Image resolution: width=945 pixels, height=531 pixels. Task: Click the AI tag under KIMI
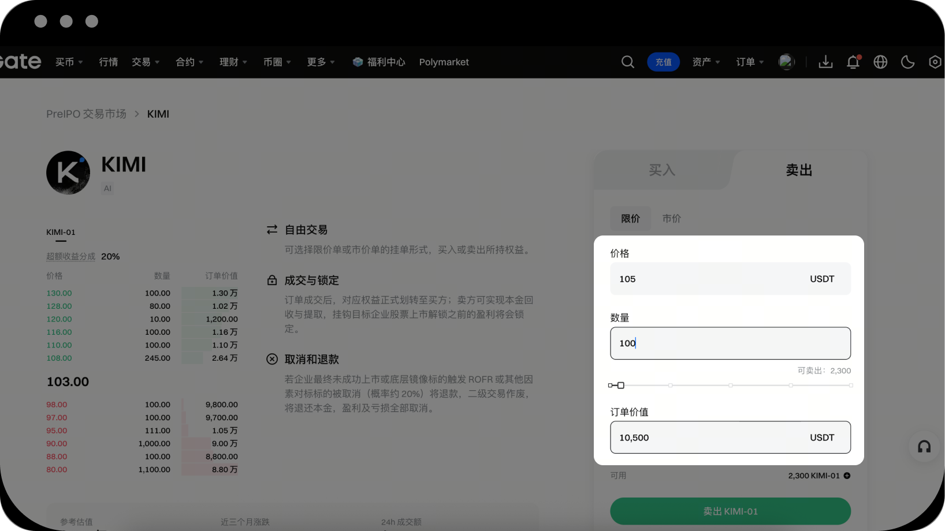[107, 188]
